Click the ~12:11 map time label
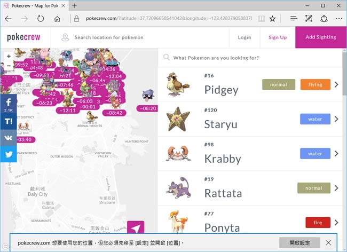Viewport: 347px width, 252px height. click(x=68, y=110)
